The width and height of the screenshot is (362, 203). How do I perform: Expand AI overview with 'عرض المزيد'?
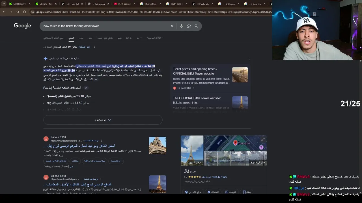(103, 120)
